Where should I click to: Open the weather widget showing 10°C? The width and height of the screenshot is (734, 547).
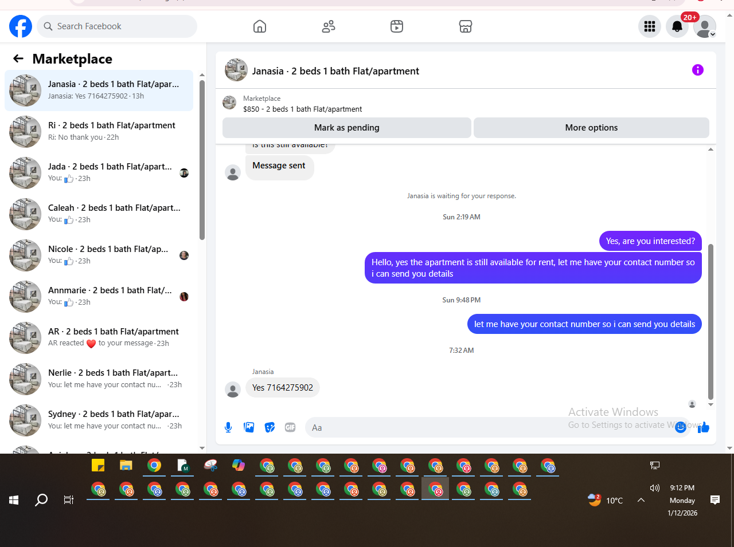pos(606,500)
